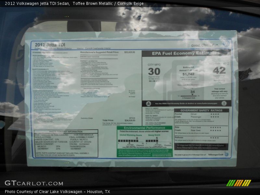This screenshot has height=195, width=260.
Task: Click the "Total Price:" label
Action: pyautogui.click(x=108, y=120)
